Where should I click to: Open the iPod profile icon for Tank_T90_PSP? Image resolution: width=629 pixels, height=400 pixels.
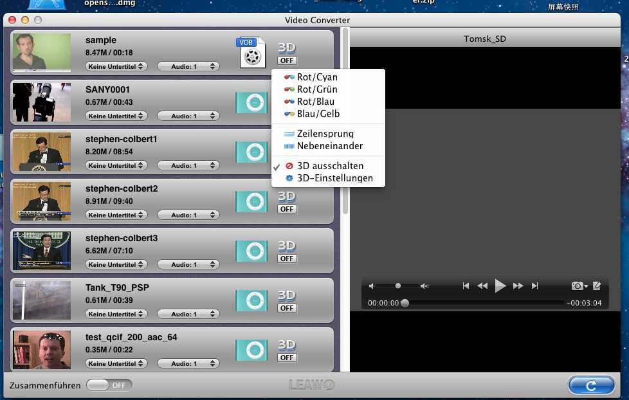[x=251, y=300]
